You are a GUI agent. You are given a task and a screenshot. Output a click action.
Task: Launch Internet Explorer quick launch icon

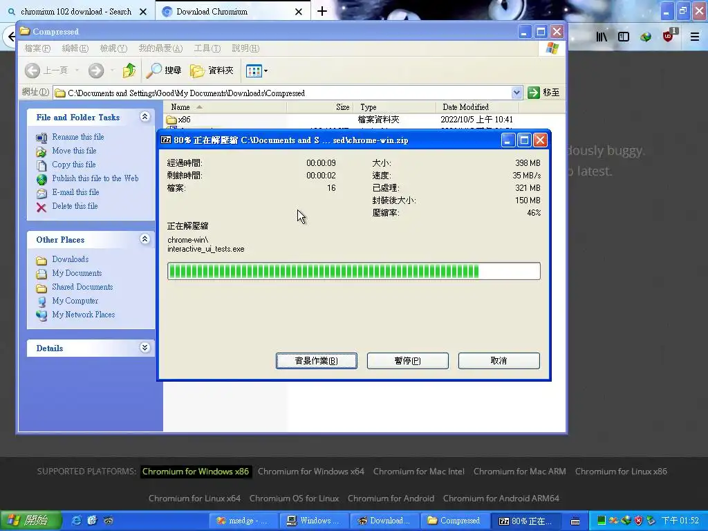point(77,521)
